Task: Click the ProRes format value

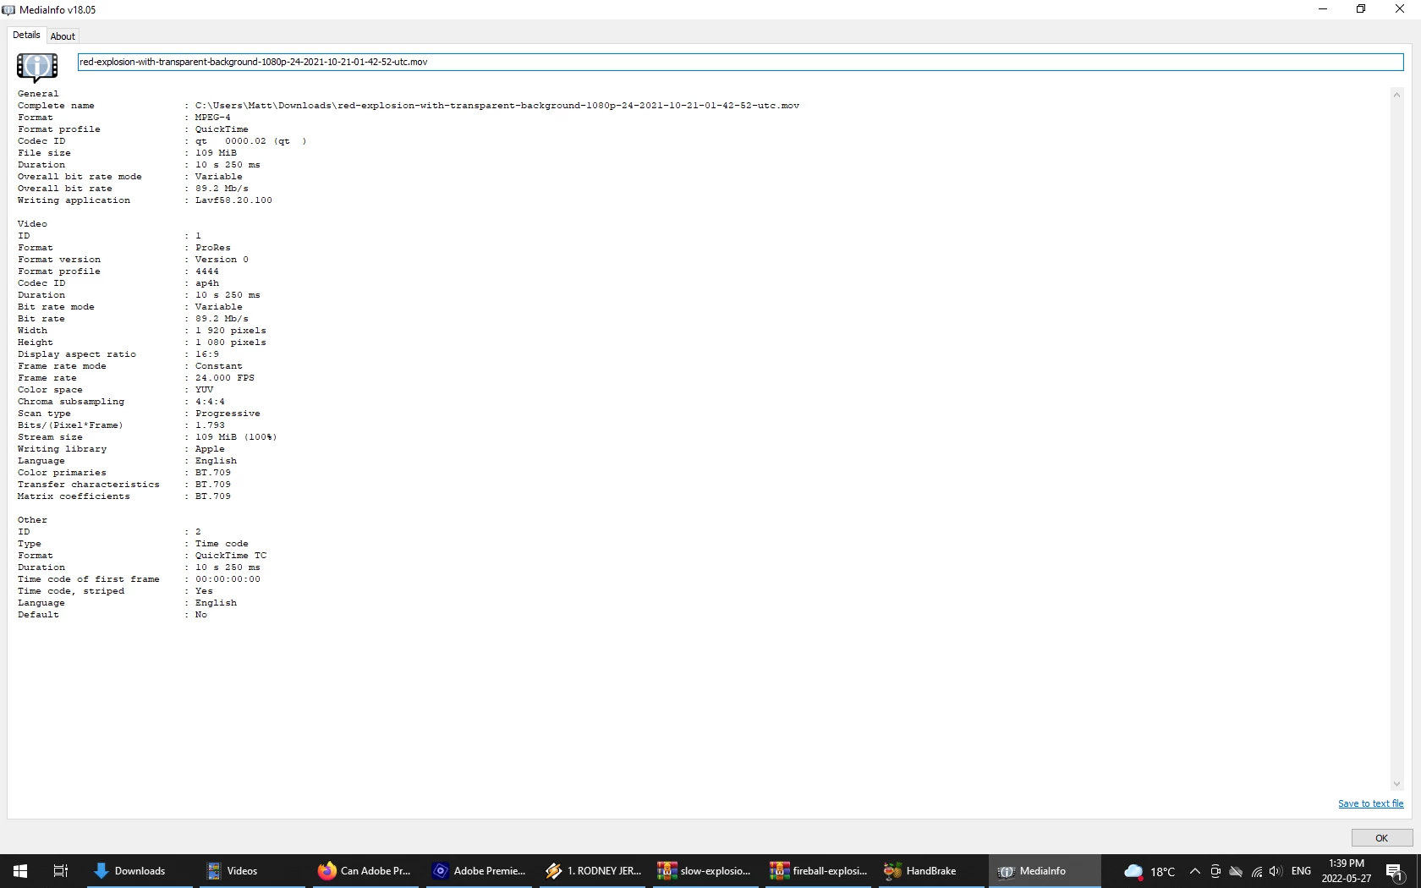Action: coord(213,248)
